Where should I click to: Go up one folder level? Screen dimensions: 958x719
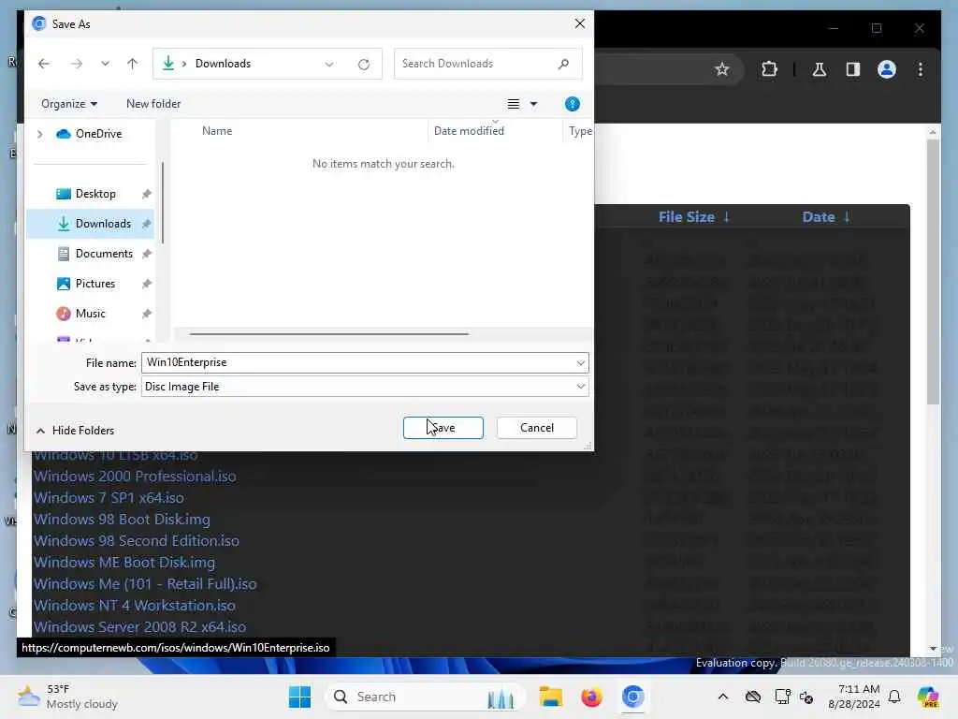(132, 64)
